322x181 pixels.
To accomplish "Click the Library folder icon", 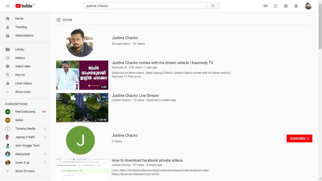I will click(8, 49).
